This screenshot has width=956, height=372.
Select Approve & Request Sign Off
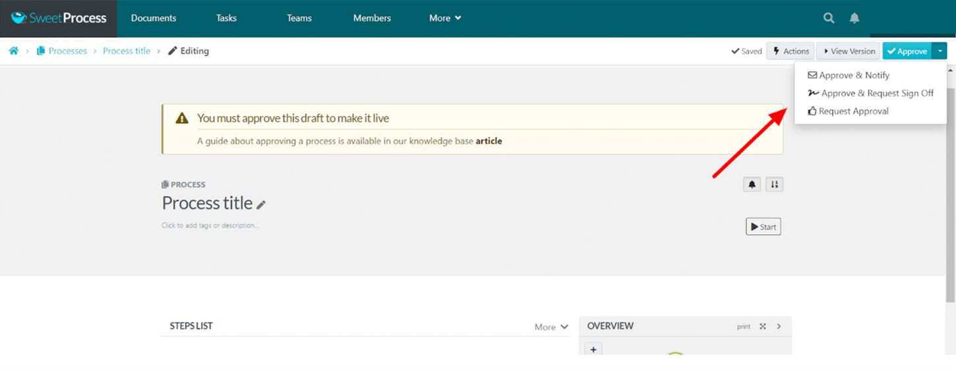coord(871,93)
